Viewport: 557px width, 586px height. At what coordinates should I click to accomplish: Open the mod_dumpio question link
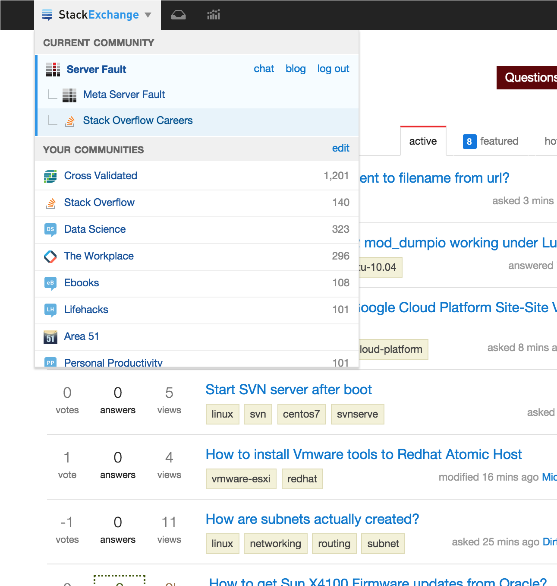[x=458, y=243]
